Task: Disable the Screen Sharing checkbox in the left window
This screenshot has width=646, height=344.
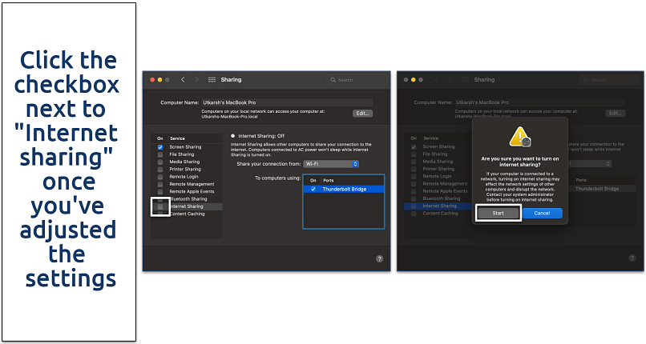Action: [160, 147]
